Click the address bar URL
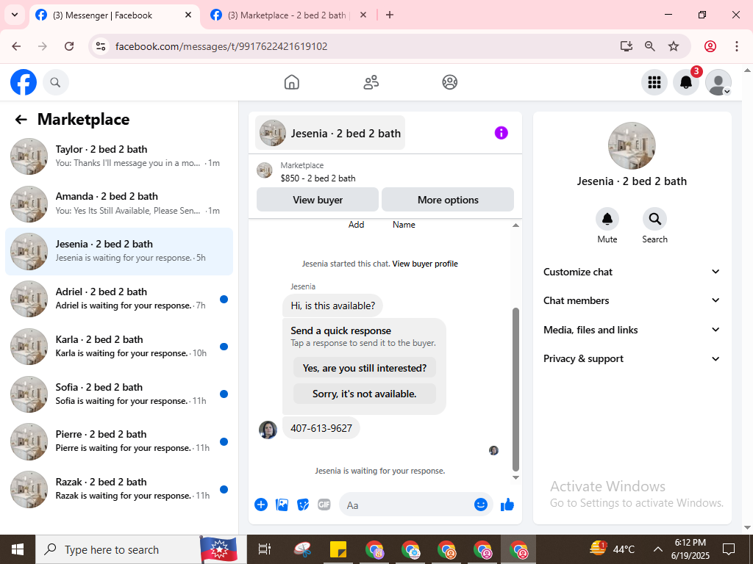The width and height of the screenshot is (753, 564). coord(221,46)
